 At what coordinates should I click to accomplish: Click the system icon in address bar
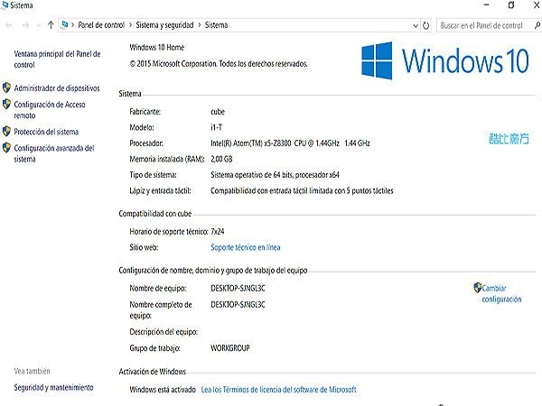[x=64, y=24]
